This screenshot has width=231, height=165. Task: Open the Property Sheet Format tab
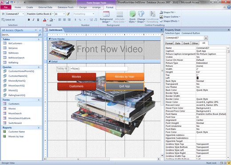[169, 43]
